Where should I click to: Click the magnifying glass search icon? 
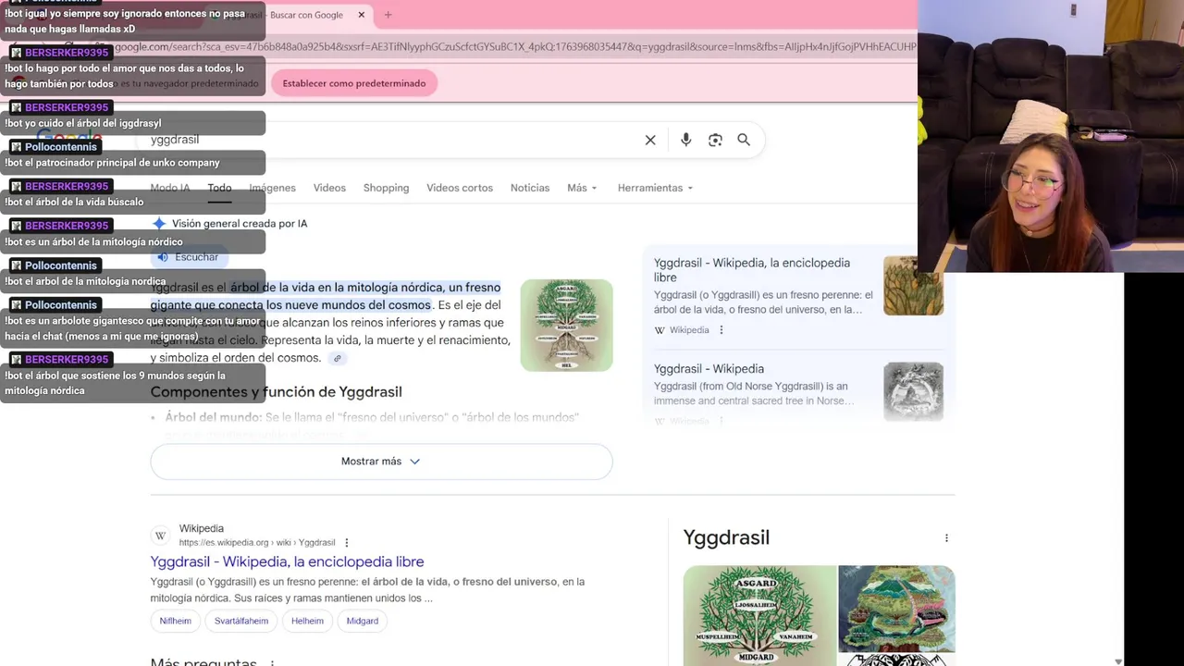pos(744,140)
